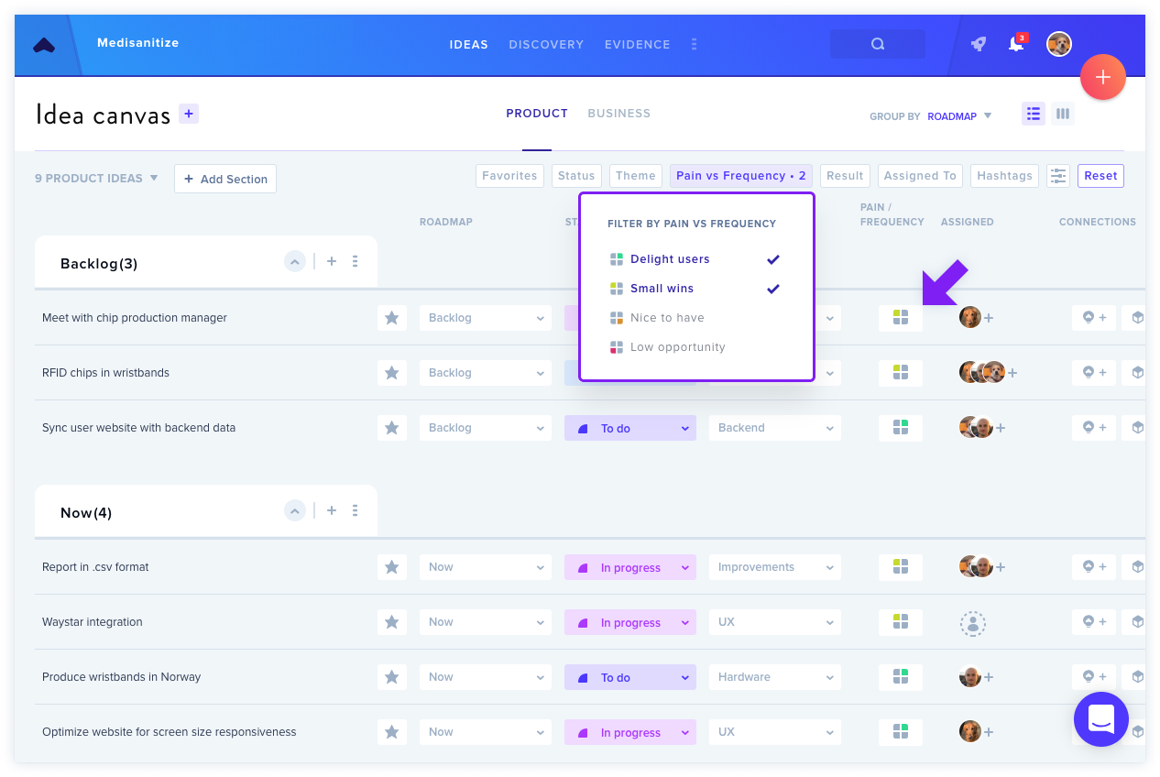Viewport: 1160px width, 777px height.
Task: Click the Reset filters button
Action: click(x=1100, y=176)
